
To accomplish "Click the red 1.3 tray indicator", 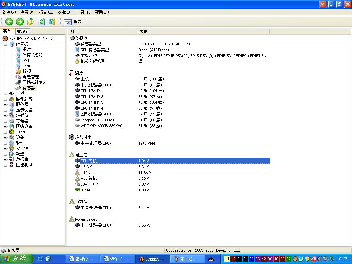I will 233,259.
